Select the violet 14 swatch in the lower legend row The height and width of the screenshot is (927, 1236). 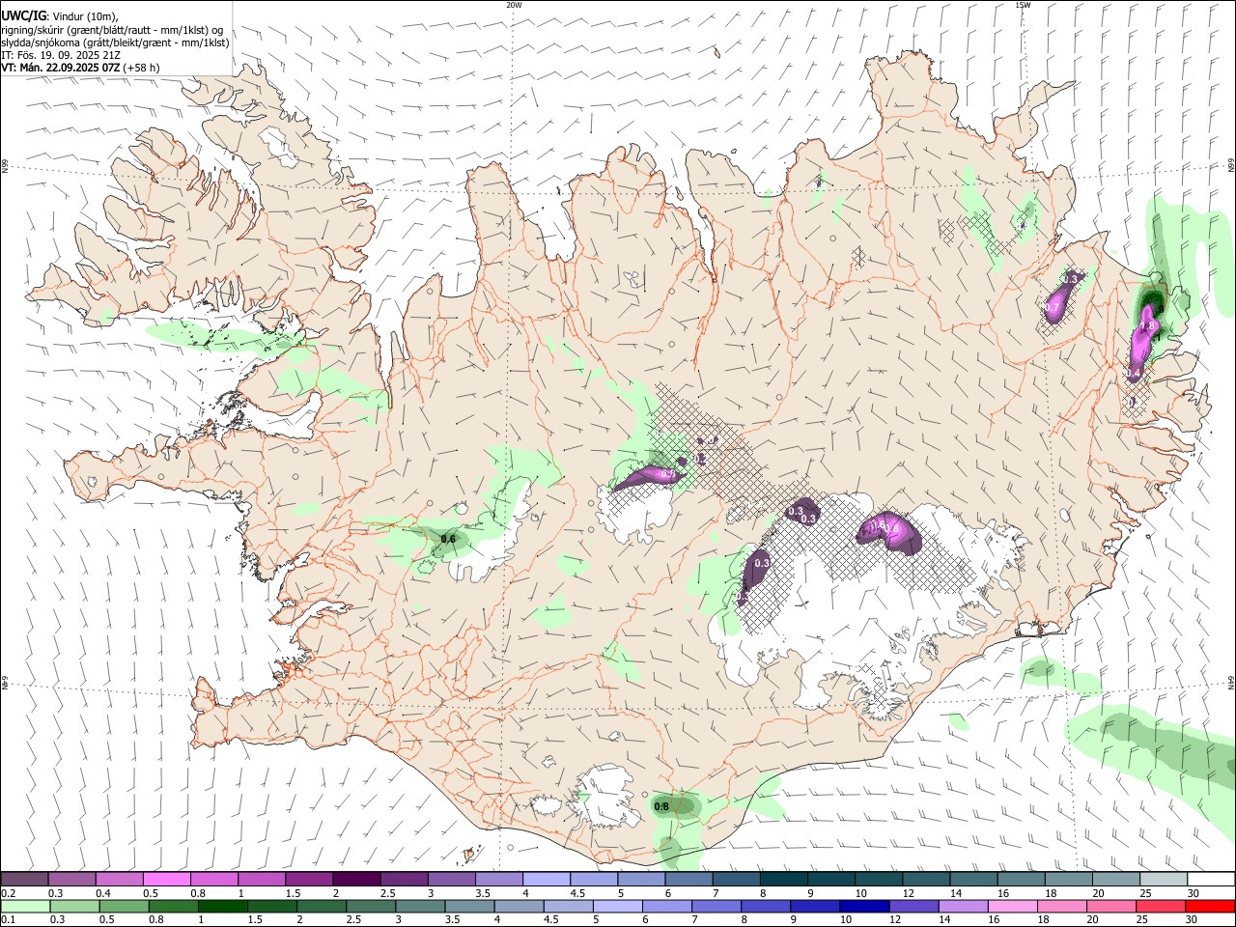point(962,906)
